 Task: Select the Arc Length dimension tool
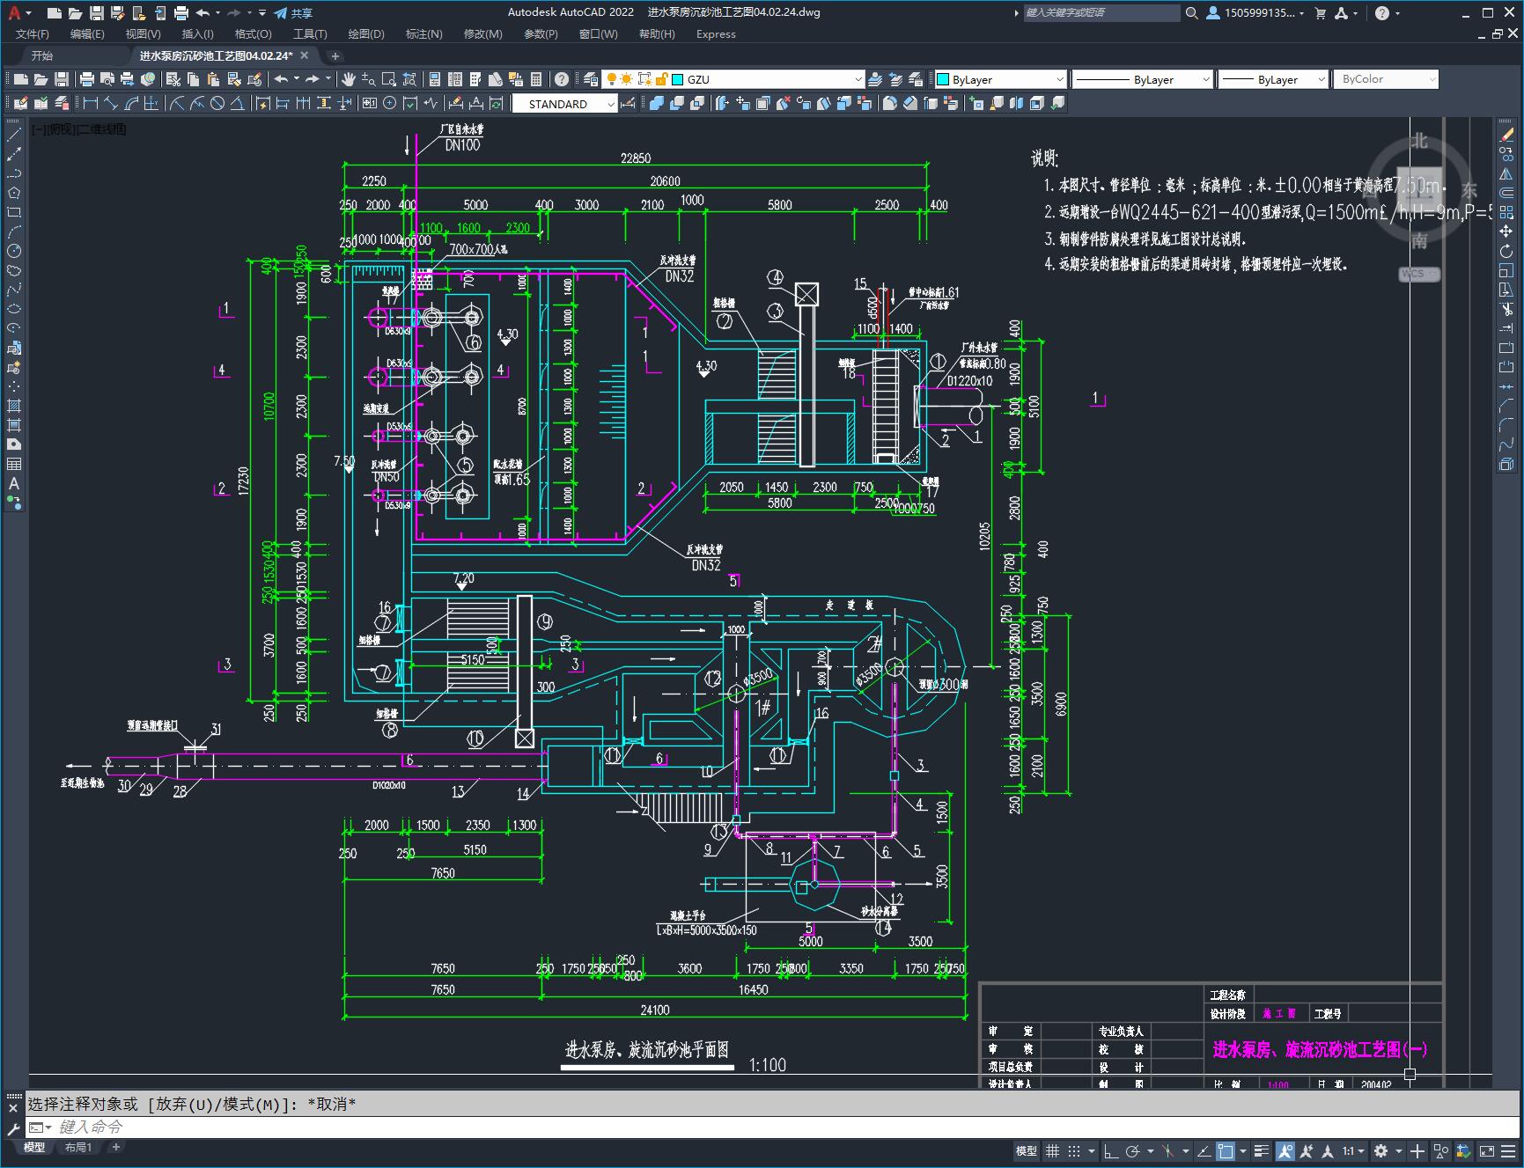(132, 104)
